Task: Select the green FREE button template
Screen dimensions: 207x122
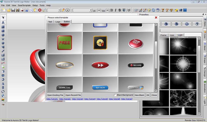Action: (64, 43)
